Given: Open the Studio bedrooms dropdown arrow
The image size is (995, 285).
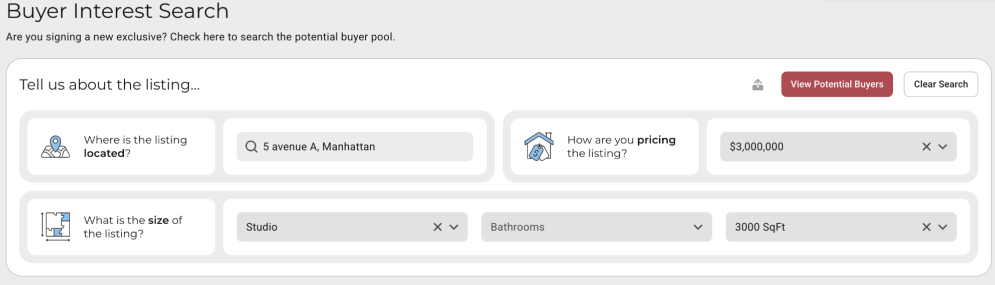Looking at the screenshot, I should (x=454, y=227).
